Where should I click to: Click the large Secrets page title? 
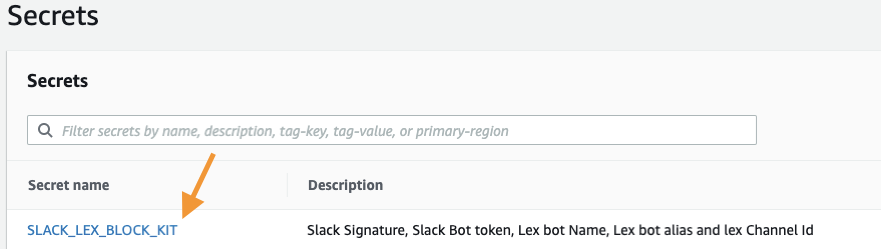(53, 16)
